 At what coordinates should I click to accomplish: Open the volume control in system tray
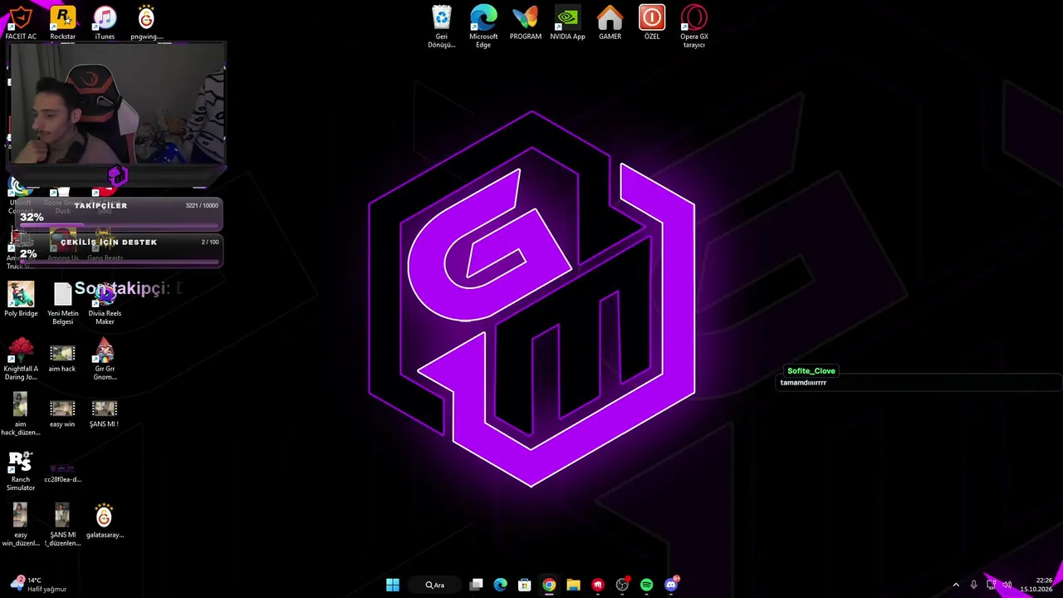coord(1007,585)
